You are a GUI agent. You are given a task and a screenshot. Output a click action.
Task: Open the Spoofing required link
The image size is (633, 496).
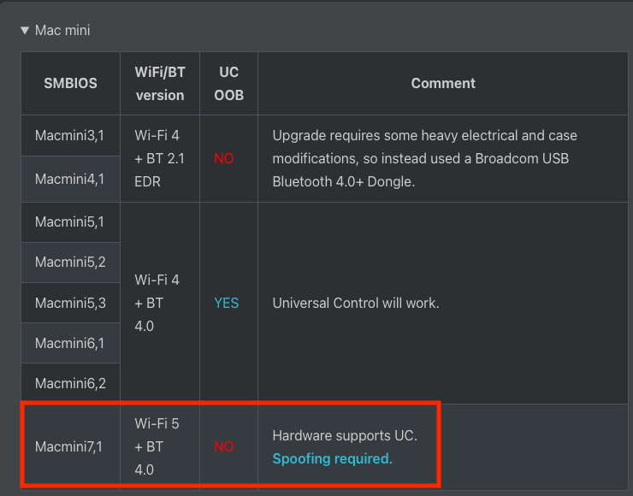tap(332, 458)
